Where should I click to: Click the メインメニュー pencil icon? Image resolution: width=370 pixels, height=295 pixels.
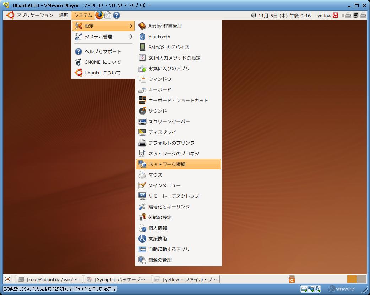142,185
